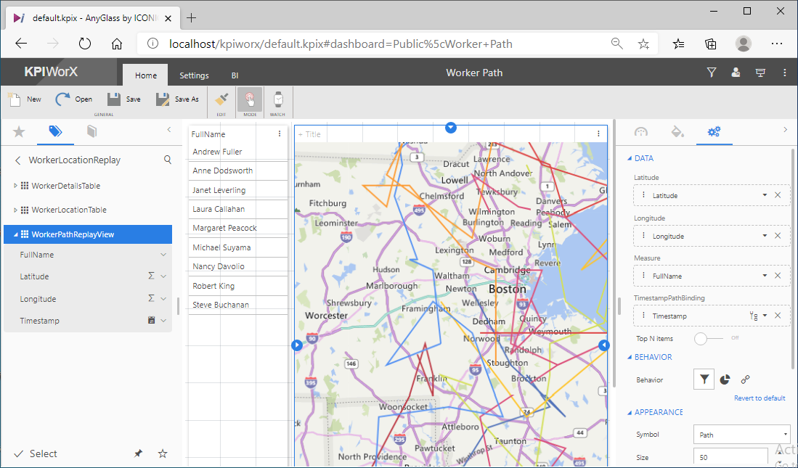Open the gauge icon tab in right panel
The width and height of the screenshot is (798, 468).
coord(640,131)
